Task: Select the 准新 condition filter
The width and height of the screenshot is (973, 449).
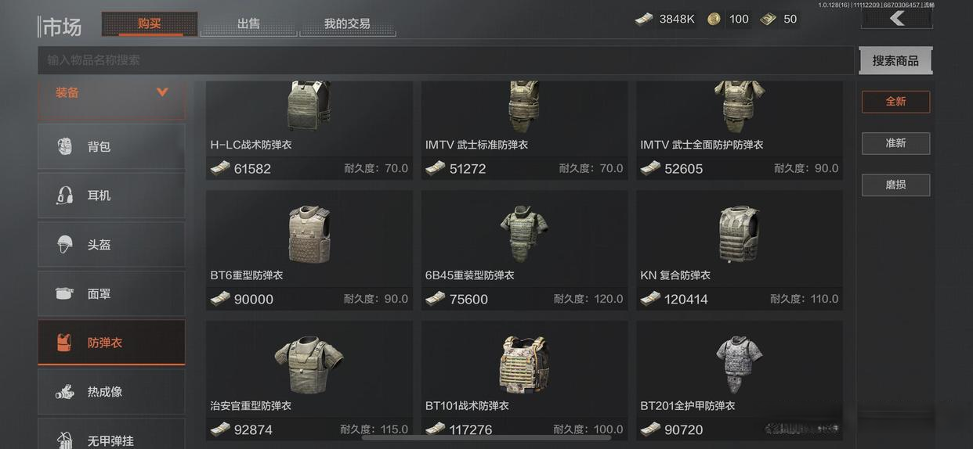Action: pyautogui.click(x=895, y=143)
